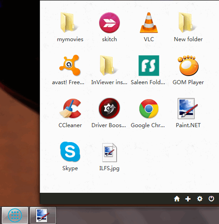Launch the Google Chrome icon
The height and width of the screenshot is (224, 219).
[x=149, y=109]
